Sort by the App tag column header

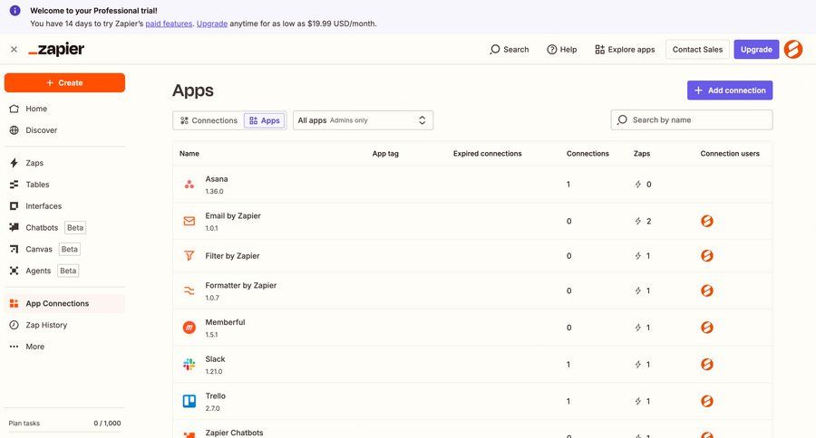385,154
